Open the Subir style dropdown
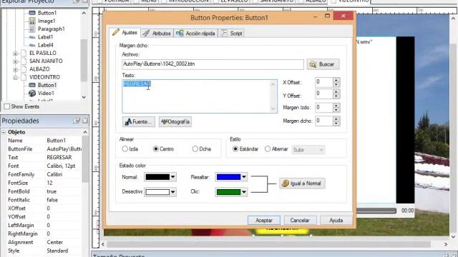 (308, 150)
